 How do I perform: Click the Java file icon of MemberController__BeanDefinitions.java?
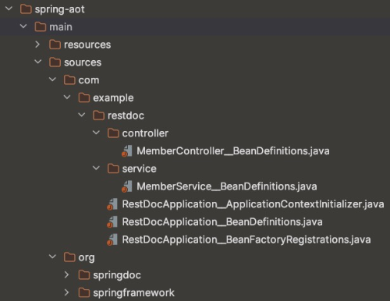[x=127, y=151]
